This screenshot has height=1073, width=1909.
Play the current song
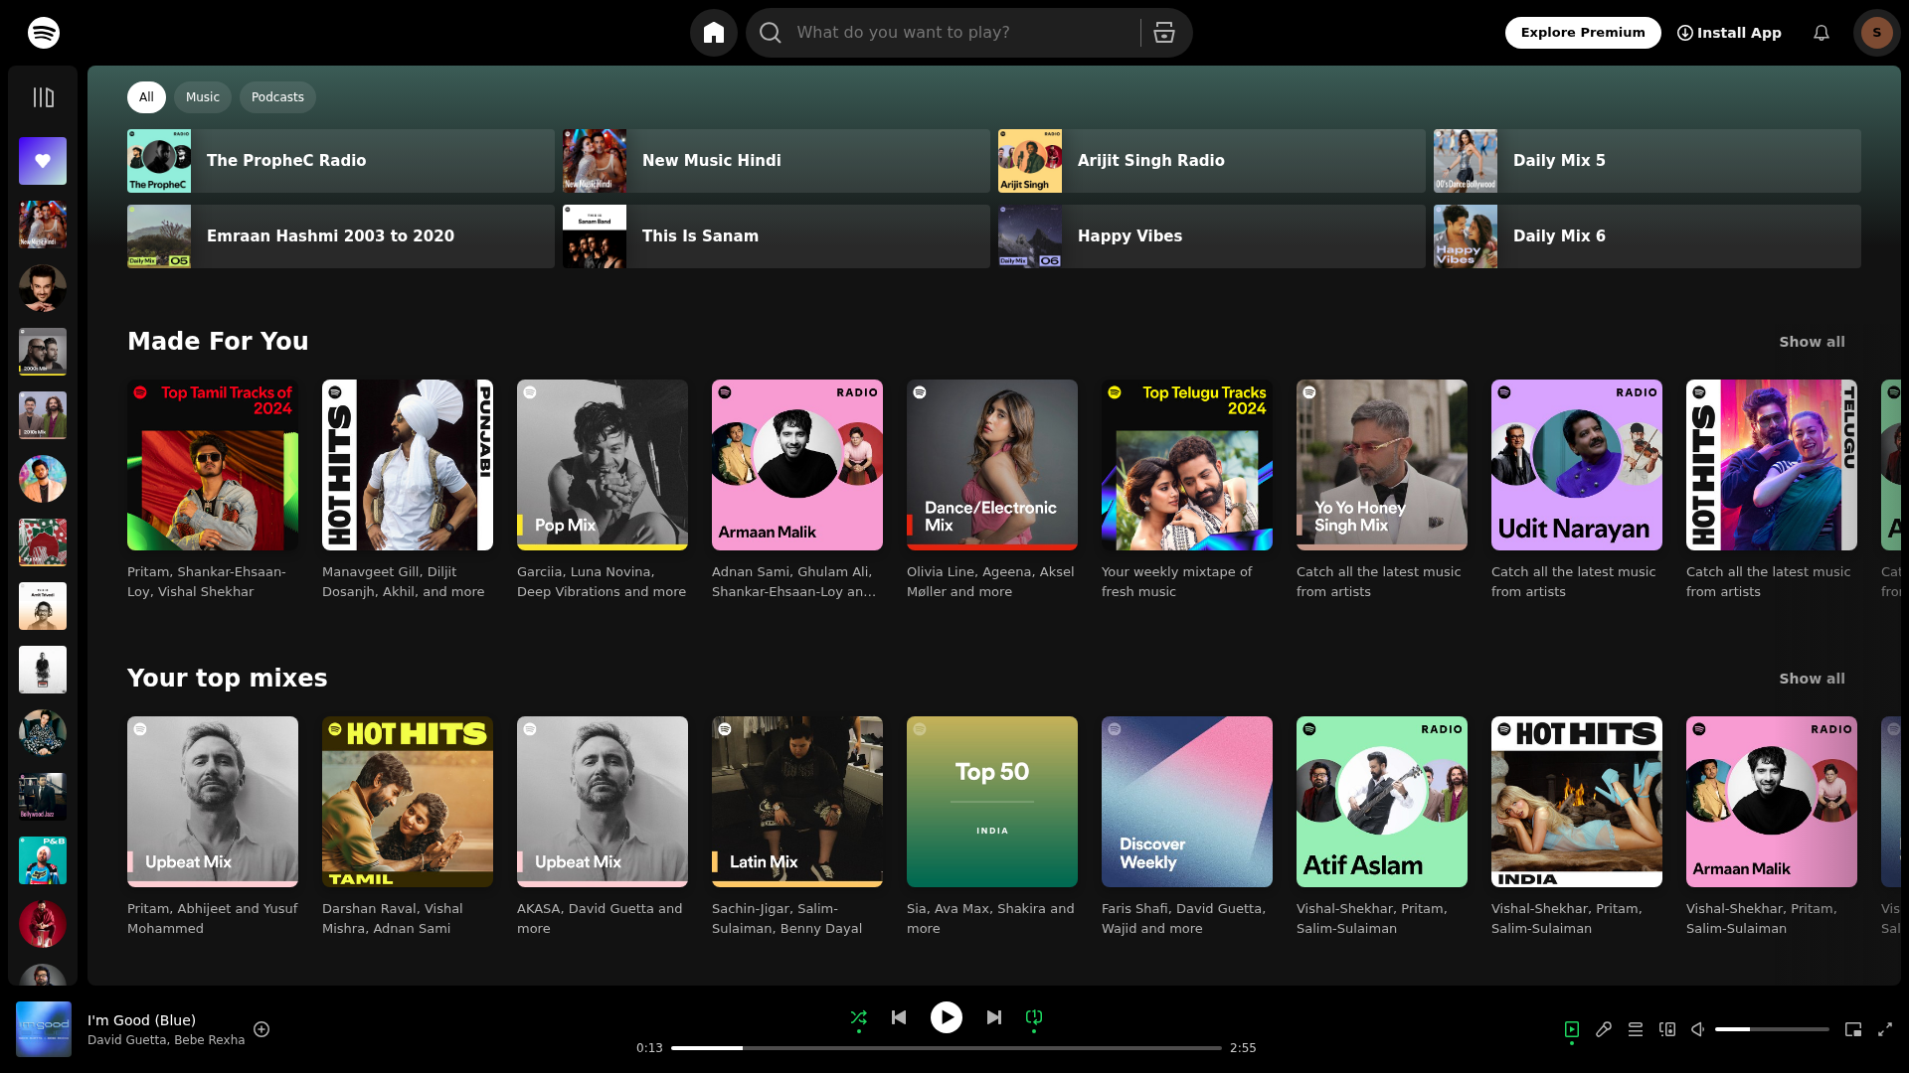click(947, 1017)
